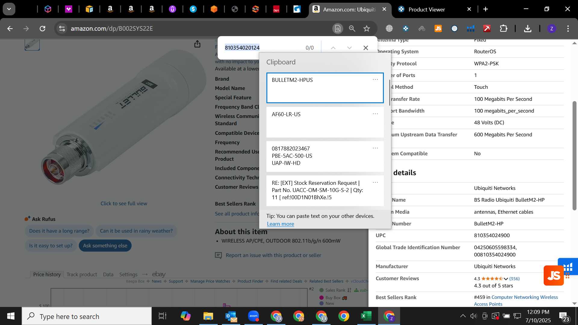Reload the Amazon page

pos(42,29)
